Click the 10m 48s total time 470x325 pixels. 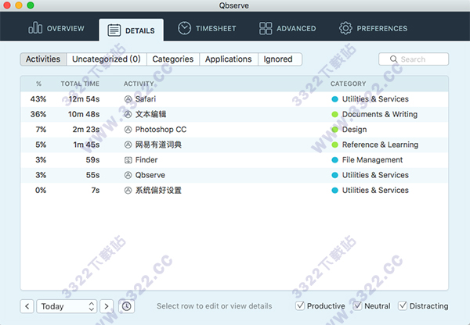coord(84,114)
